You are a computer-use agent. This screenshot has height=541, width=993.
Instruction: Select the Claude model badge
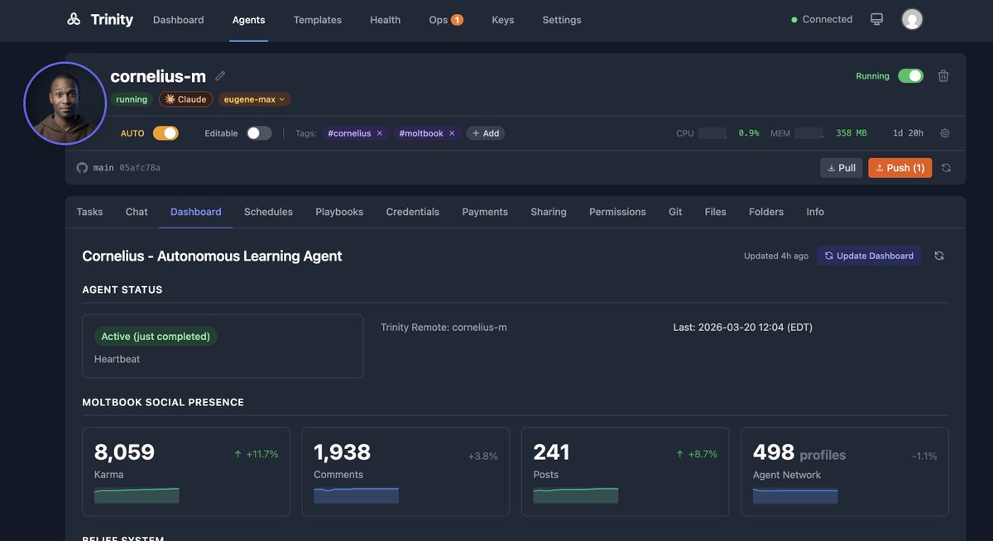185,98
